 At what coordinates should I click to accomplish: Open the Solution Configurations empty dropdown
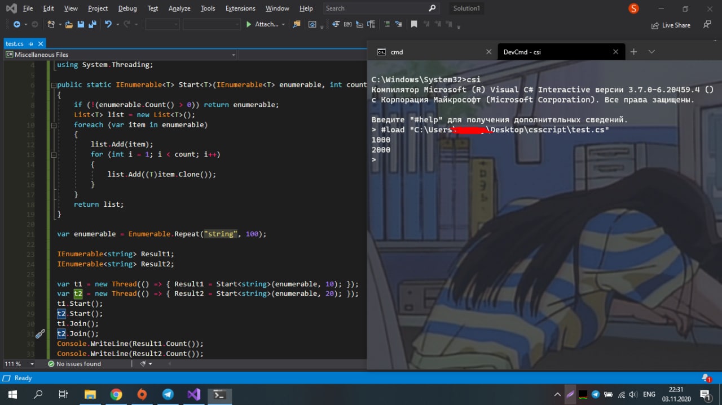click(162, 24)
